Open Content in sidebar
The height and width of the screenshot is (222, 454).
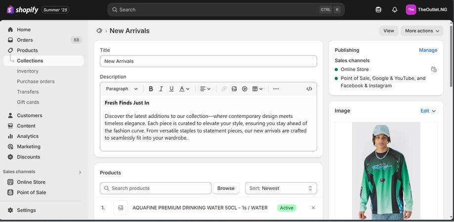click(x=26, y=126)
